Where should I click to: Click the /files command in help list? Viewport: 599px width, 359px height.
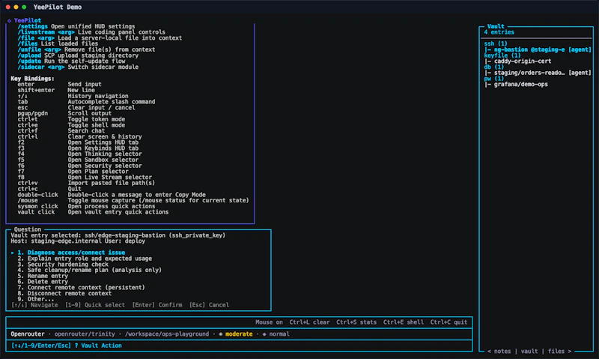[28, 43]
